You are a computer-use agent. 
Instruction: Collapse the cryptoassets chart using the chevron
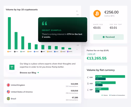click(x=77, y=11)
